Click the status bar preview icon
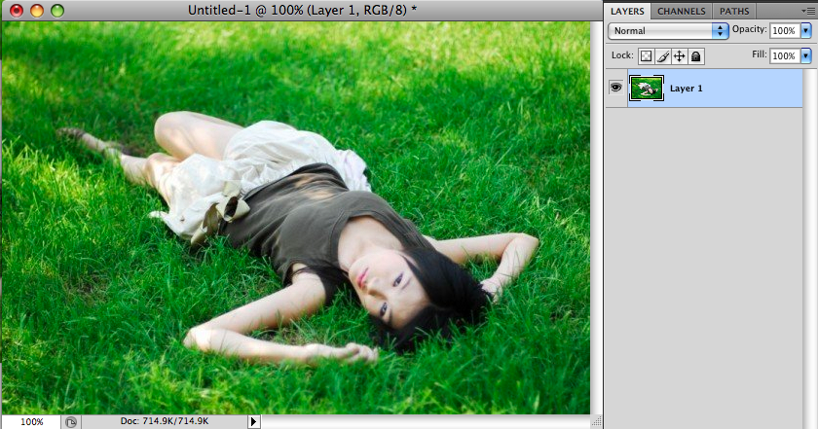 click(71, 421)
